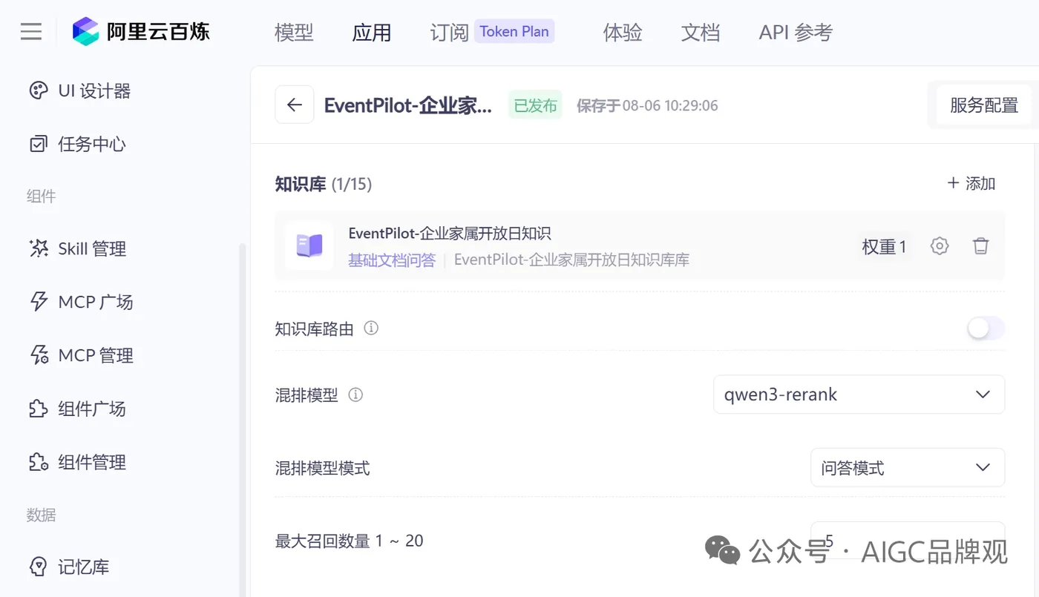Open settings gear for the knowledge base
Image resolution: width=1039 pixels, height=597 pixels.
(940, 246)
